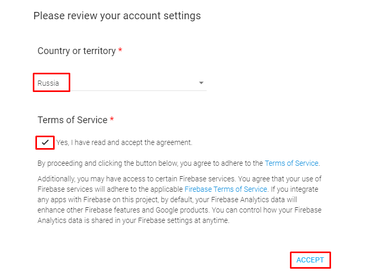Click the ACCEPT button
This screenshot has width=368, height=277.
(310, 260)
